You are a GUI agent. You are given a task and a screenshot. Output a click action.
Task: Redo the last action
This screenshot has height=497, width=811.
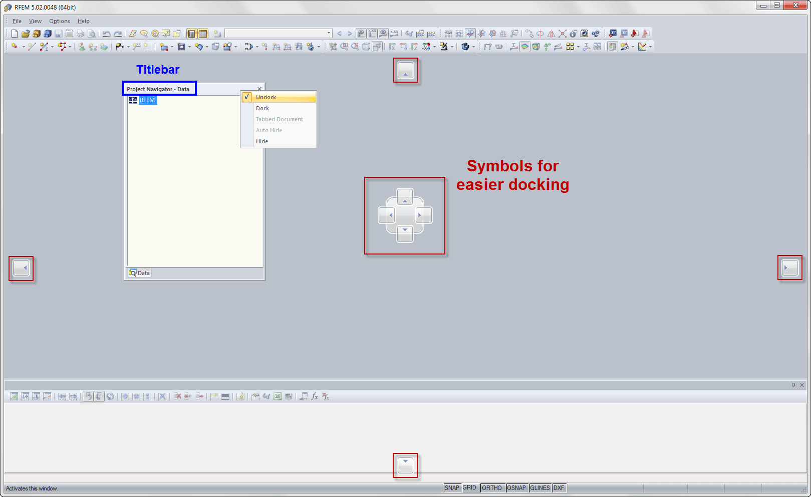coord(118,34)
